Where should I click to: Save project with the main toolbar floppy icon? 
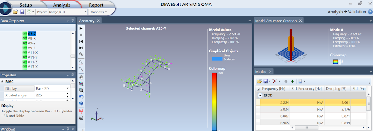22,12
